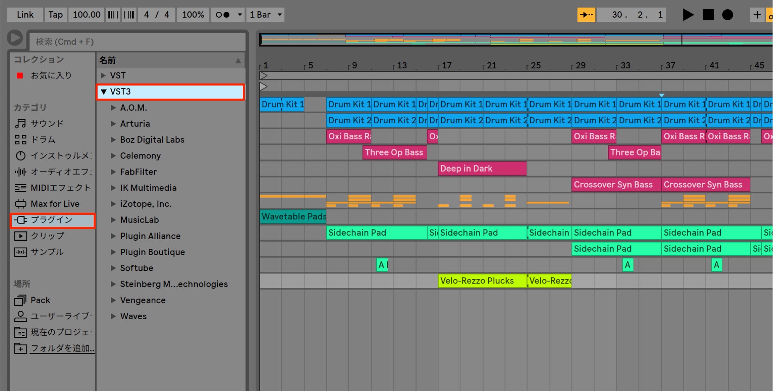Screen dimensions: 773x391
Task: Click bar 17 on the beat-time ruler
Action: click(447, 65)
